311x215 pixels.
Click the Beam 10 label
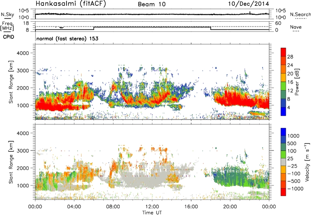tap(152, 4)
